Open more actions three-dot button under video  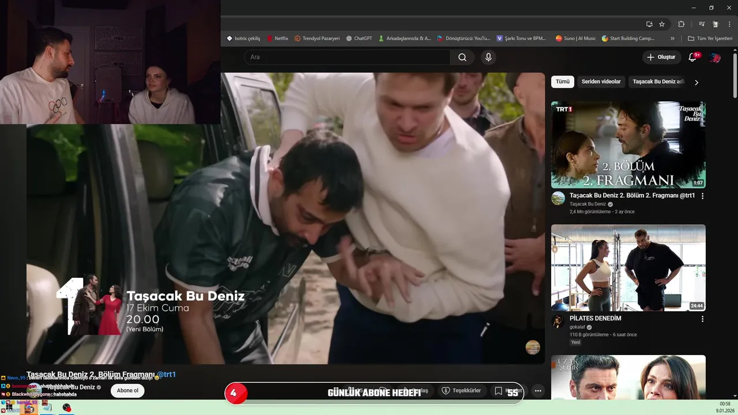(x=538, y=390)
